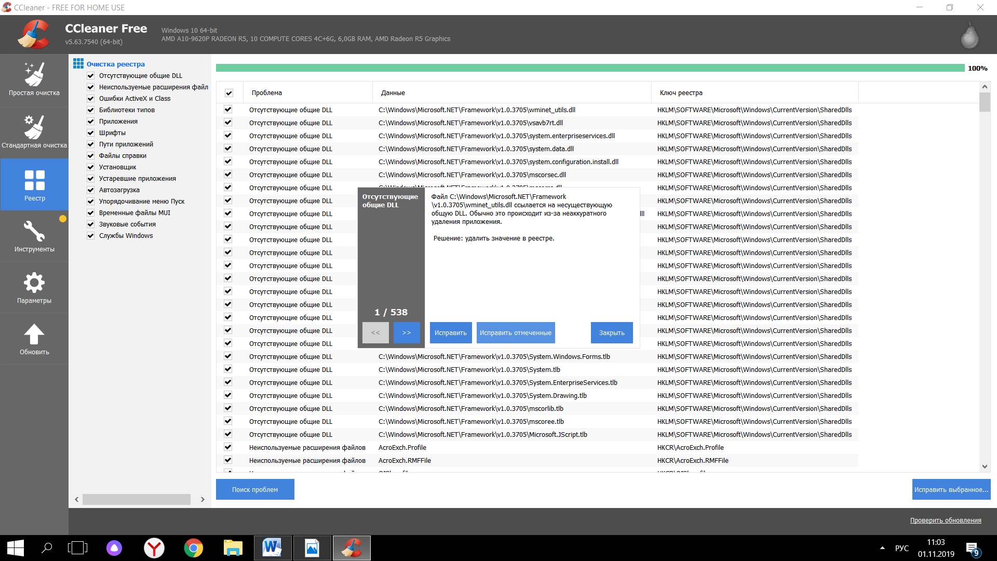This screenshot has width=997, height=561.
Task: Switch the РУС keyboard language indicator
Action: click(902, 548)
